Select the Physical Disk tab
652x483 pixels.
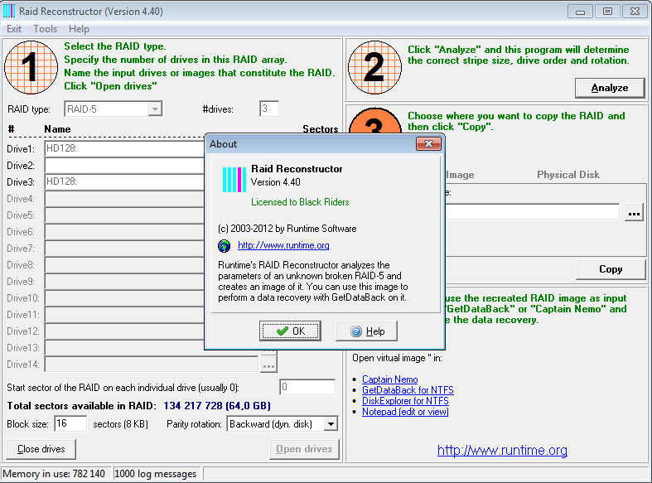(x=568, y=175)
